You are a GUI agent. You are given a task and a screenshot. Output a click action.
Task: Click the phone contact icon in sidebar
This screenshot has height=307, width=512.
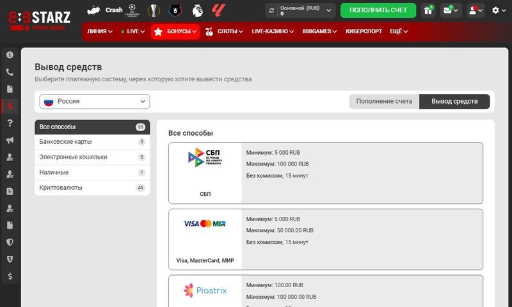tap(10, 72)
